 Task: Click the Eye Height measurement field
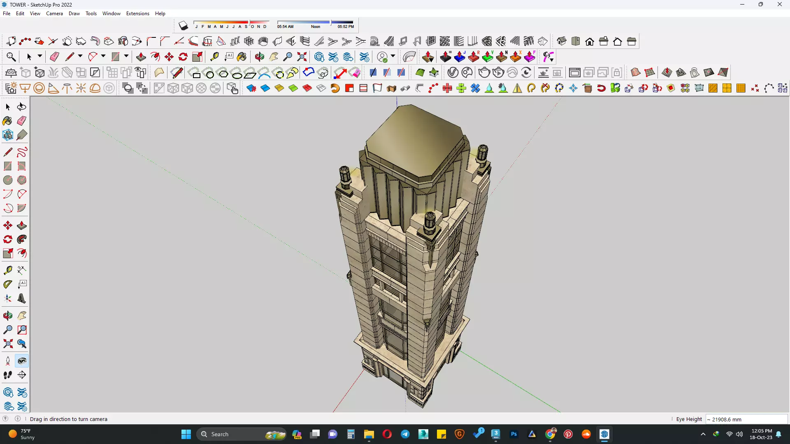[746, 419]
